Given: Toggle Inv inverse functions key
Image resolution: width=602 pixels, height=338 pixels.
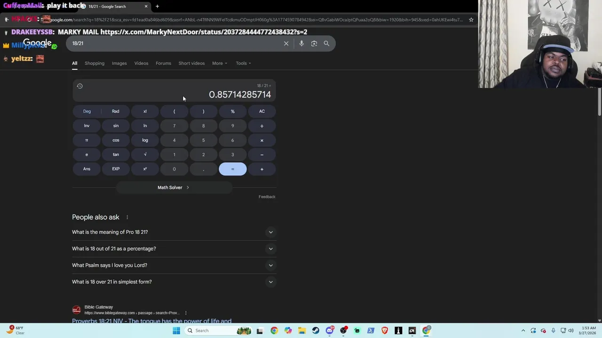Looking at the screenshot, I should click(x=87, y=126).
